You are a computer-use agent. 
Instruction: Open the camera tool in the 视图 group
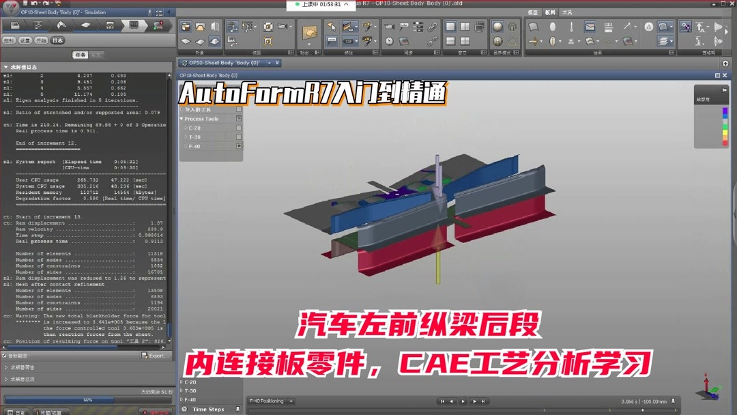point(283,27)
